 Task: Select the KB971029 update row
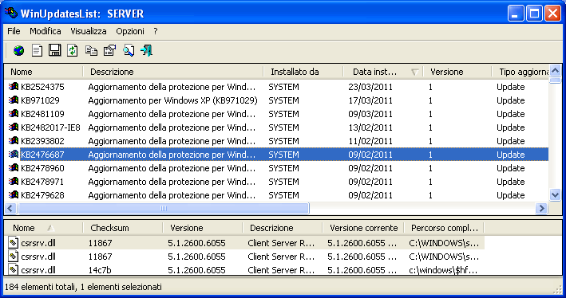tap(276, 100)
